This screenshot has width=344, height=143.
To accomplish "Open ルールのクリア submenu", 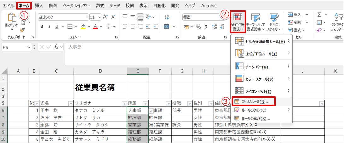I will pos(261,110).
